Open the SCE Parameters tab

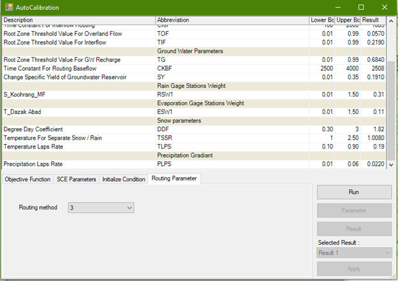coord(77,180)
